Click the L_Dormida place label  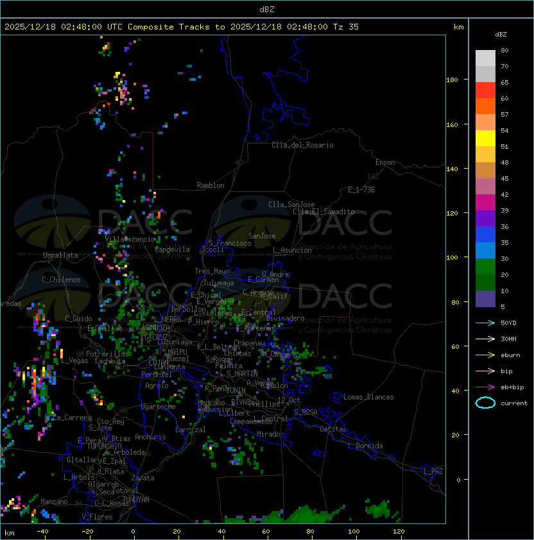pos(365,446)
